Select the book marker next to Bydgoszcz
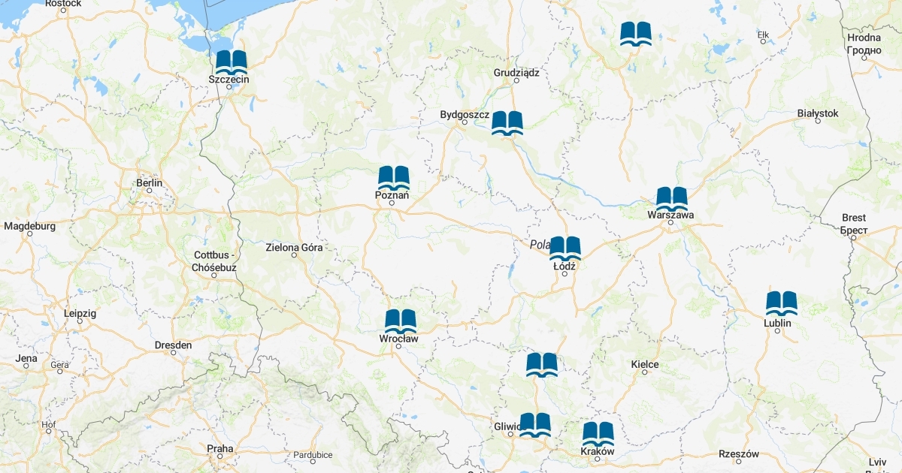Image resolution: width=902 pixels, height=473 pixels. [x=507, y=122]
